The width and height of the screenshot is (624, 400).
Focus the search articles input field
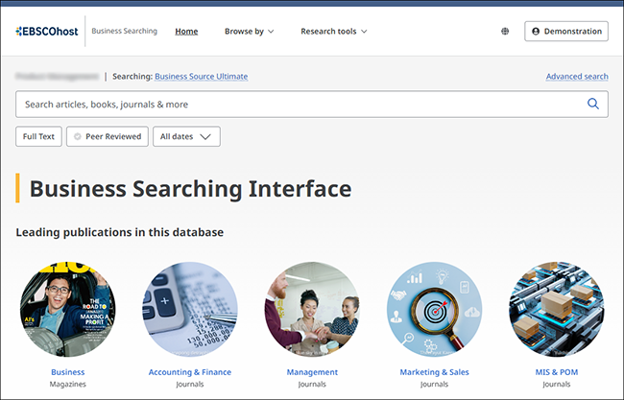(312, 105)
